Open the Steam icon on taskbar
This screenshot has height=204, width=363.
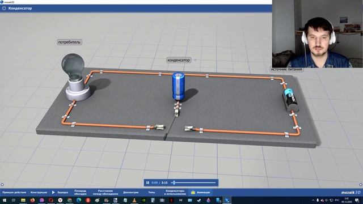[199, 200]
